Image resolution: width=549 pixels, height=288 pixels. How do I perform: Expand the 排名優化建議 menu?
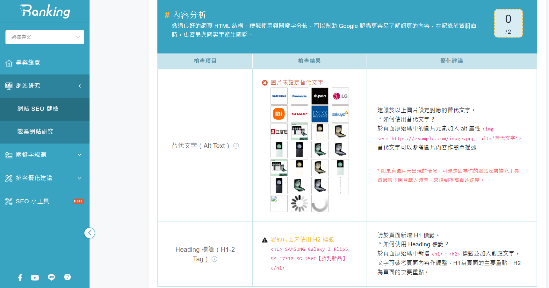(45, 178)
